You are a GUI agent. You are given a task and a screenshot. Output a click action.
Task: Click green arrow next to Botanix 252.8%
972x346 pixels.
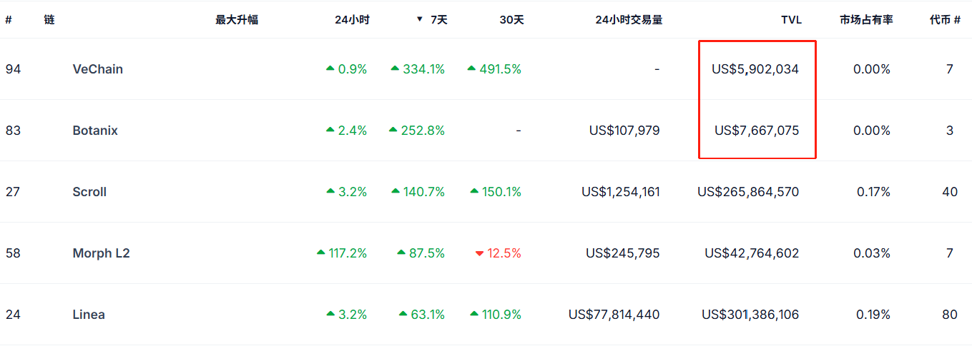[x=393, y=130]
